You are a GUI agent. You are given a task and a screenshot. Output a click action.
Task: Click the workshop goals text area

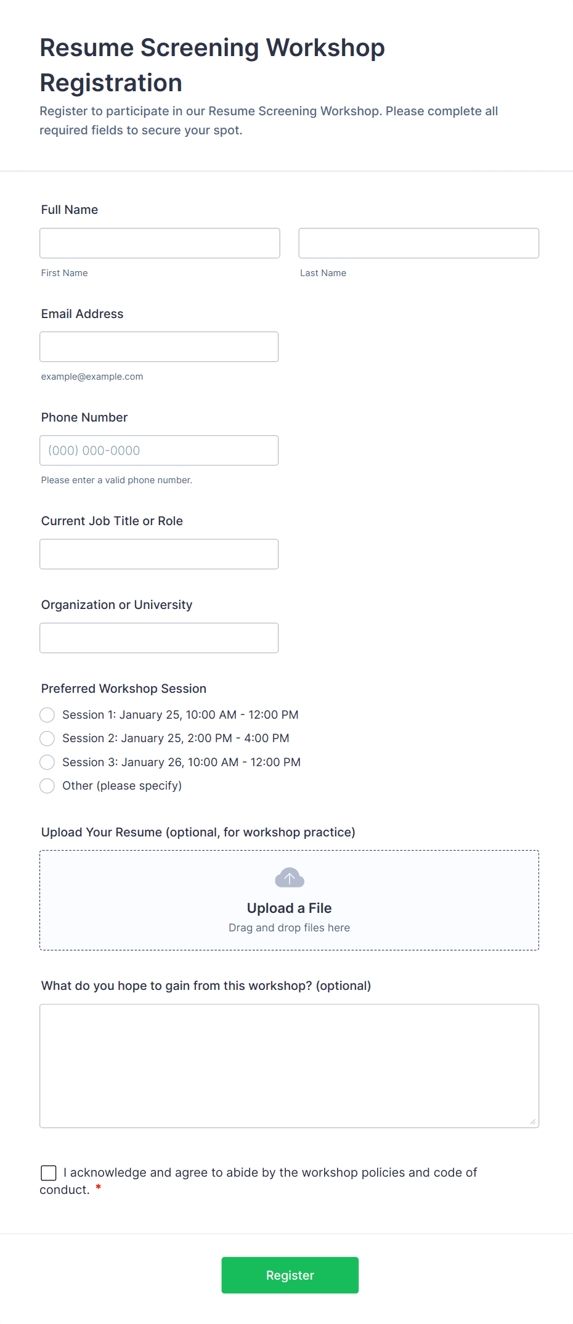pyautogui.click(x=289, y=1066)
